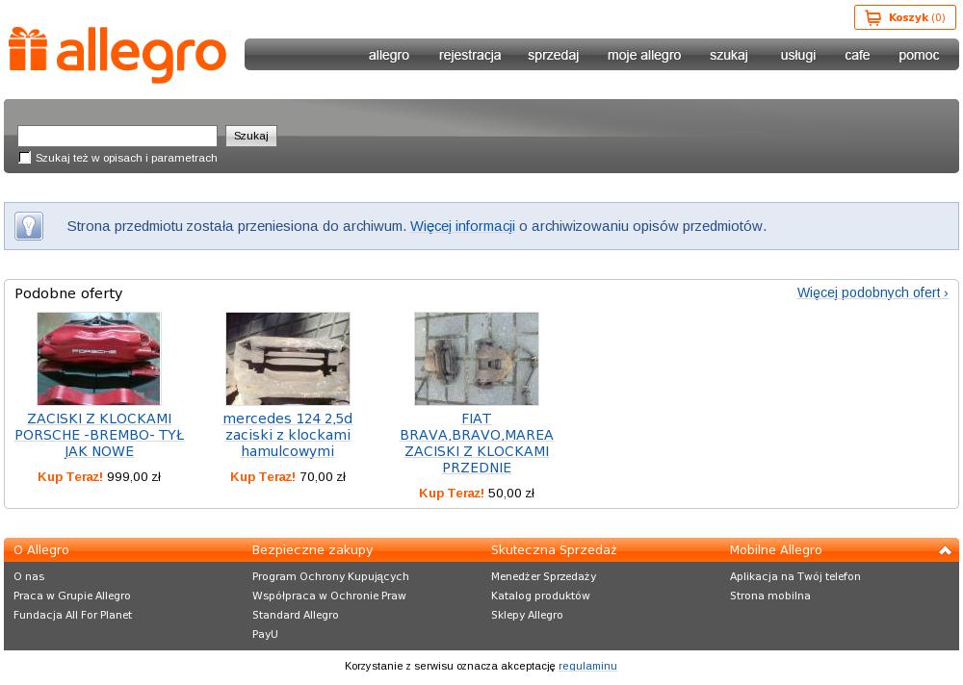Screen dimensions: 963x685
Task: Click the Podobne oferty heading
Action: coord(68,293)
